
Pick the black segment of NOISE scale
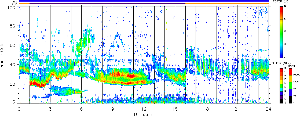[x=290, y=100]
